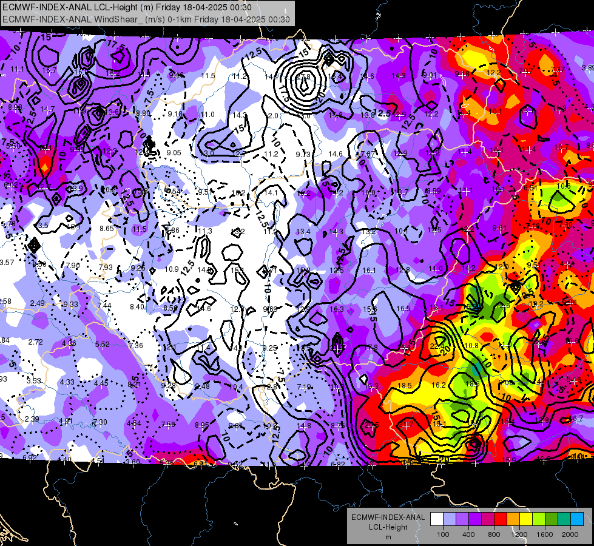Screen dimensions: 594x546
Task: Click the map value '4.54'
Action: click(x=133, y=423)
